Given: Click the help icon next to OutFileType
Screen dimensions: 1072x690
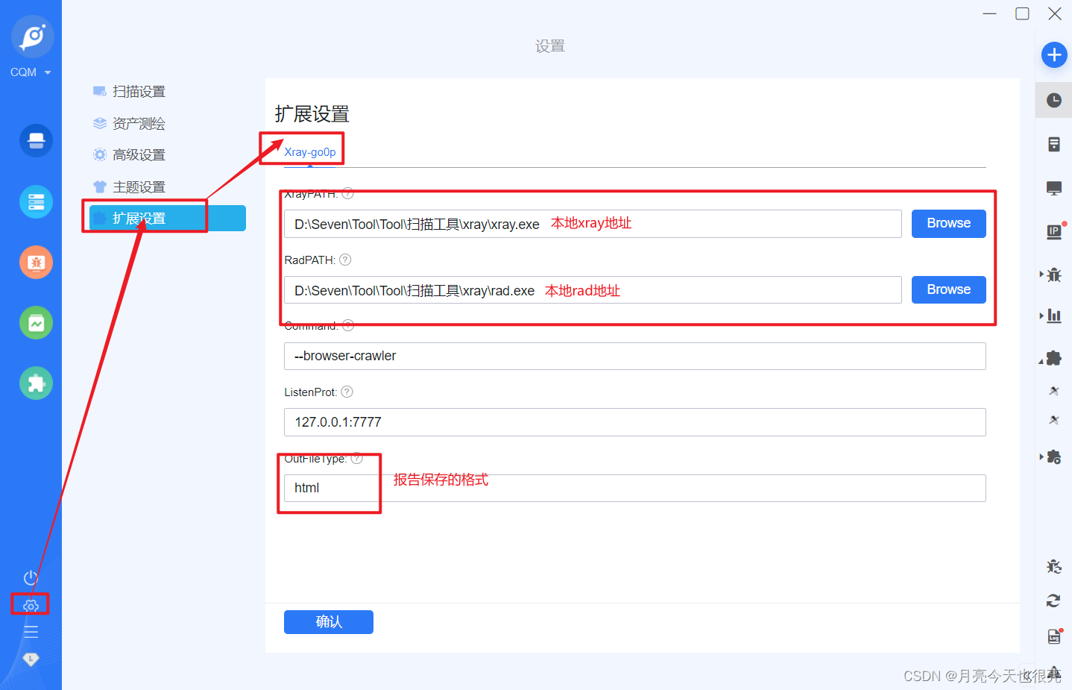Looking at the screenshot, I should (356, 458).
